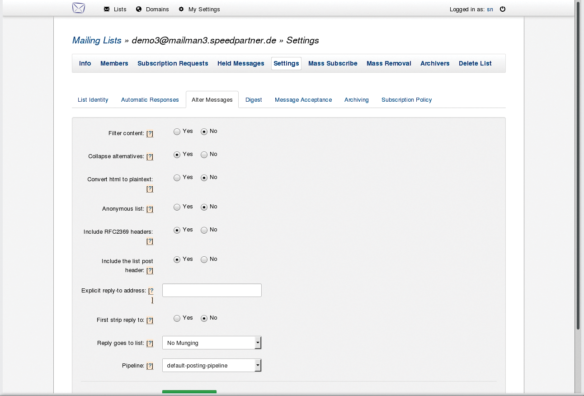Open help for Pipeline setting
Screen dimensions: 584x396
click(150, 365)
